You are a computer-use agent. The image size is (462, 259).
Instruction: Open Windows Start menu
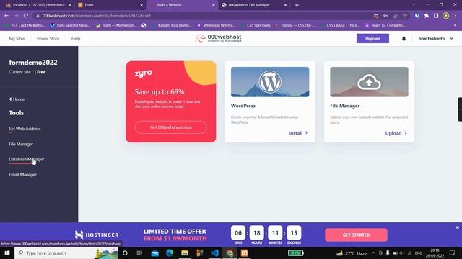coord(6,253)
